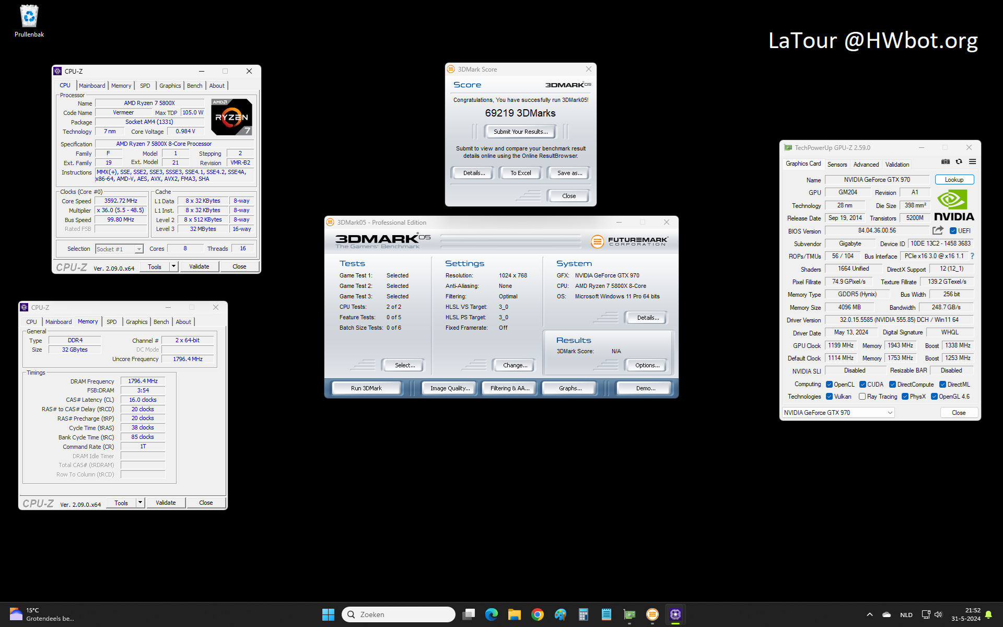Open Calculator from the taskbar
Image resolution: width=1003 pixels, height=627 pixels.
(584, 614)
